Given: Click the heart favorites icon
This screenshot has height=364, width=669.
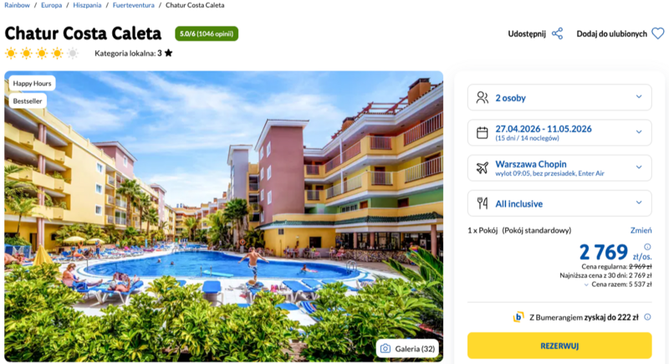Looking at the screenshot, I should [x=658, y=33].
